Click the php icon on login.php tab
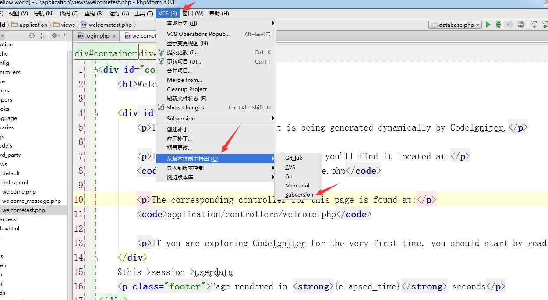Viewport: 548px width, 300px height. click(x=81, y=36)
